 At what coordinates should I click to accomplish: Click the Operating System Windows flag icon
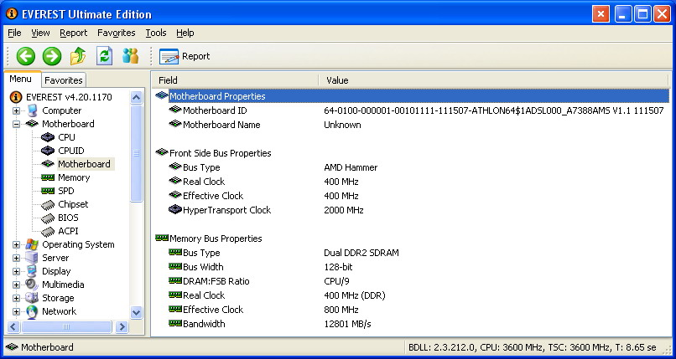pyautogui.click(x=32, y=244)
